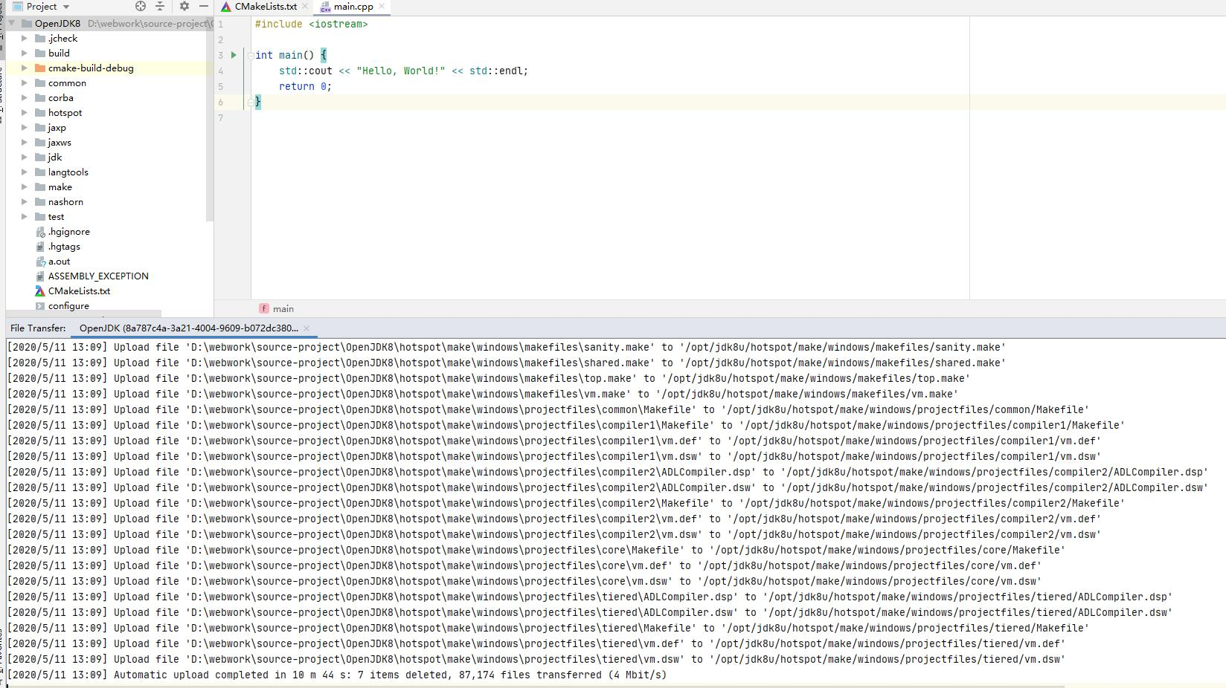Select the nashorn folder icon
Image resolution: width=1226 pixels, height=688 pixels.
pos(40,201)
